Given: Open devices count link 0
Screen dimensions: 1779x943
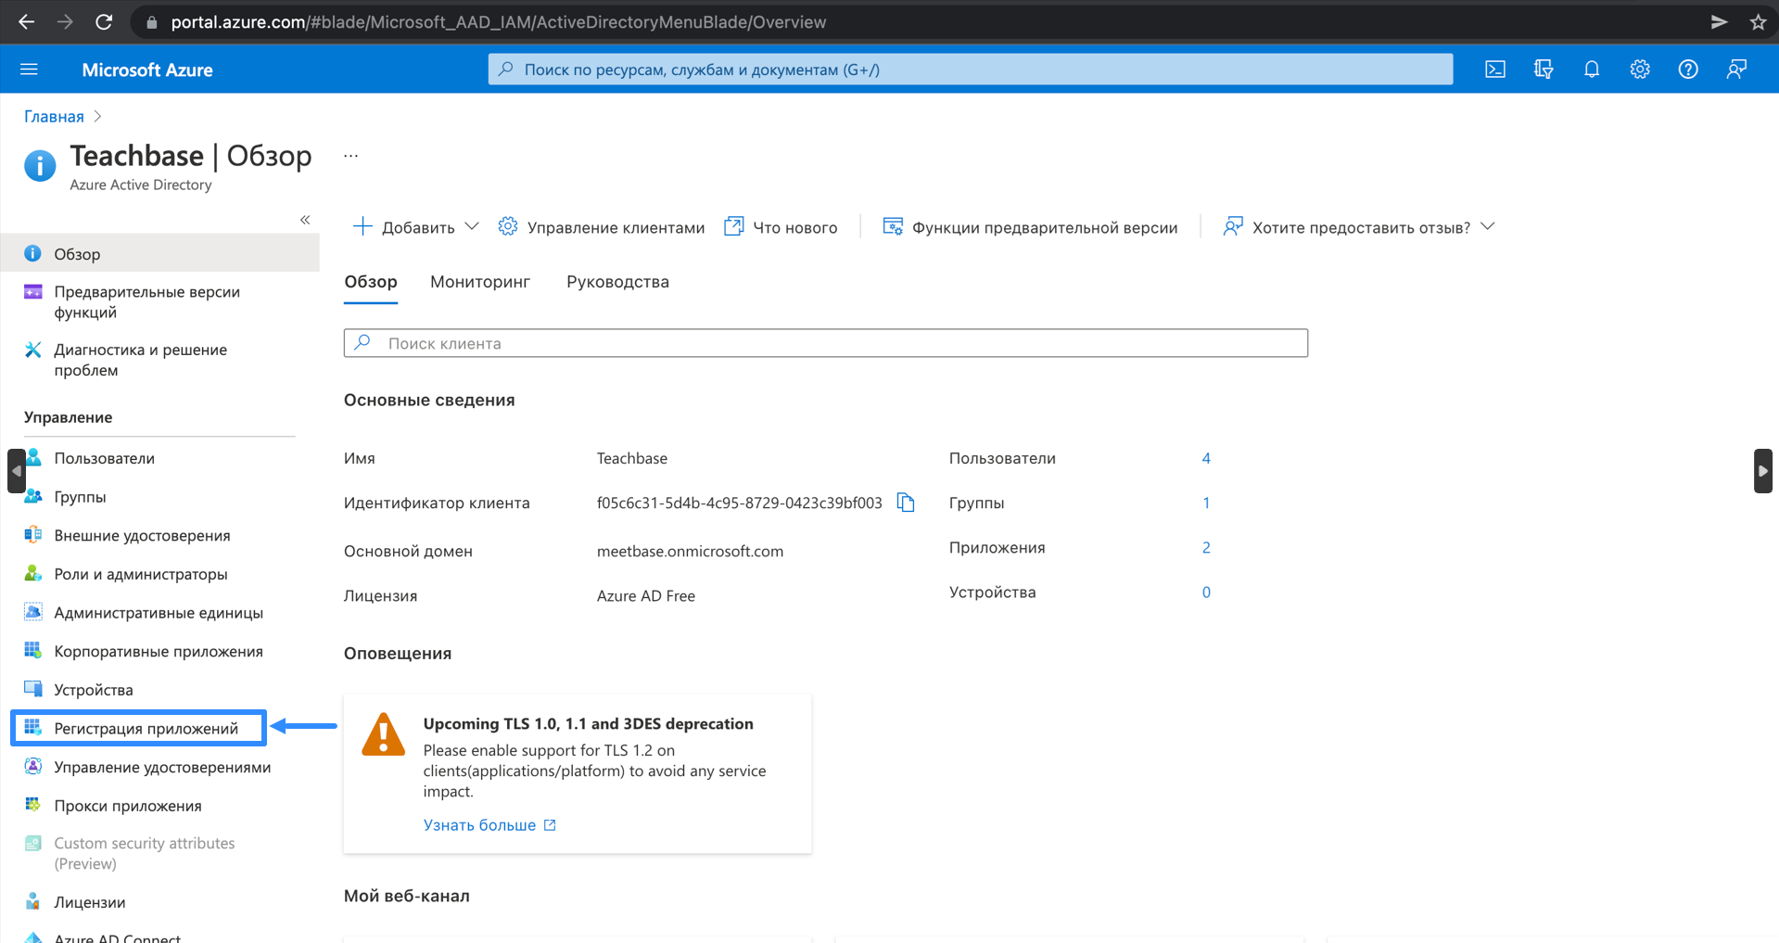Looking at the screenshot, I should (1206, 592).
